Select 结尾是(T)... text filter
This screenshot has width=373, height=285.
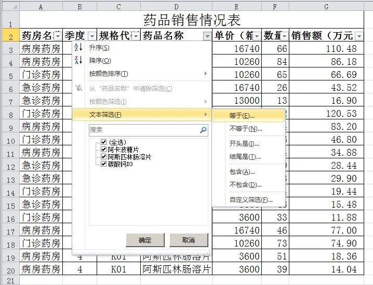249,157
